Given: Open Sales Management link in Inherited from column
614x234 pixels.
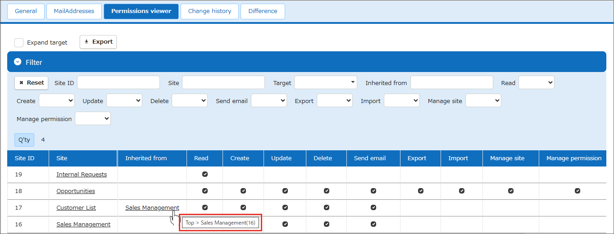Looking at the screenshot, I should pos(152,208).
